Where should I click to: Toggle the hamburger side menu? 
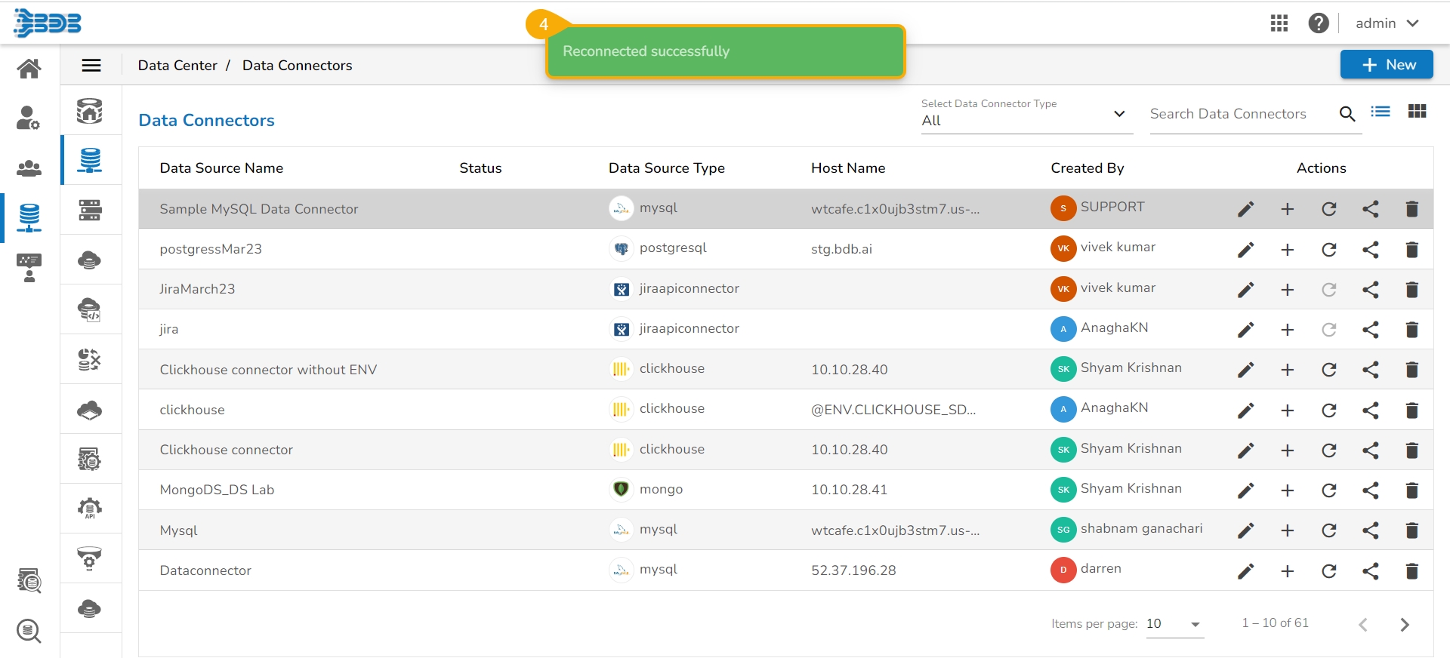tap(91, 66)
